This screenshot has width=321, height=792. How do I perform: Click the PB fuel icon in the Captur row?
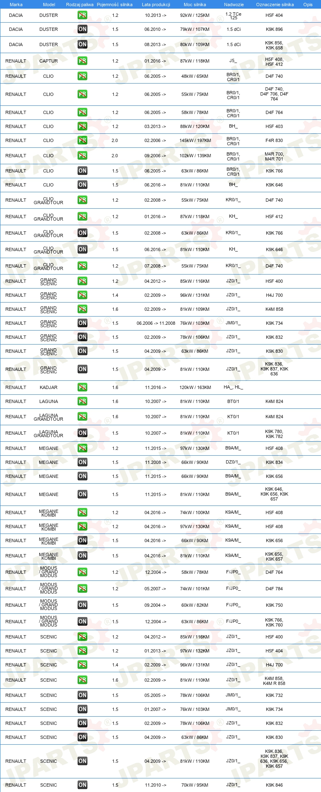[x=83, y=61]
